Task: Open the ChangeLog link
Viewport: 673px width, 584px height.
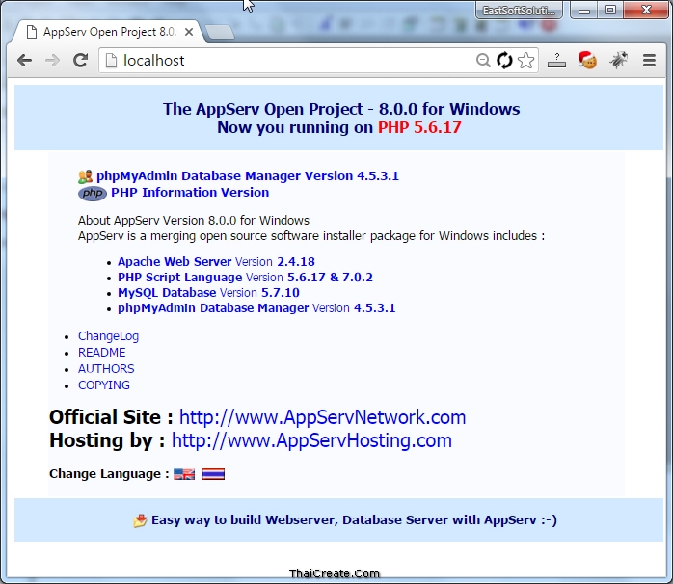Action: pyautogui.click(x=109, y=336)
